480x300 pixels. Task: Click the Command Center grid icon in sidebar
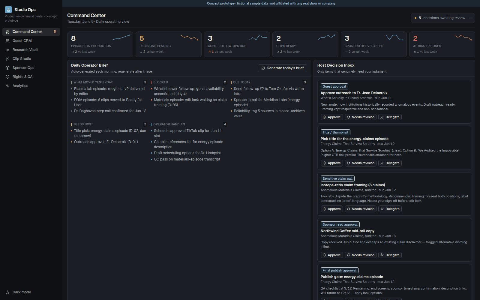pos(7,32)
